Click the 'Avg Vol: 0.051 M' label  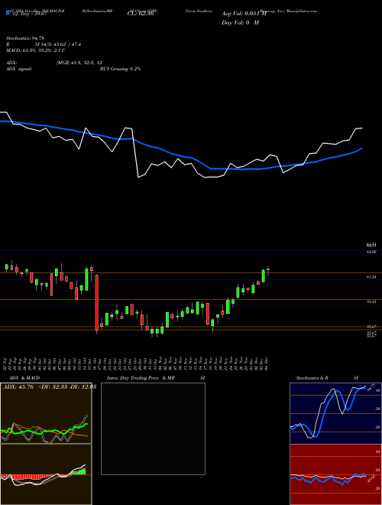[x=244, y=14]
